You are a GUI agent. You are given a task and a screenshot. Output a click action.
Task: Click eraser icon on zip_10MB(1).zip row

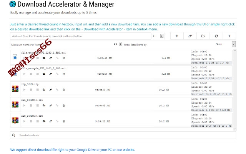coord(50,105)
